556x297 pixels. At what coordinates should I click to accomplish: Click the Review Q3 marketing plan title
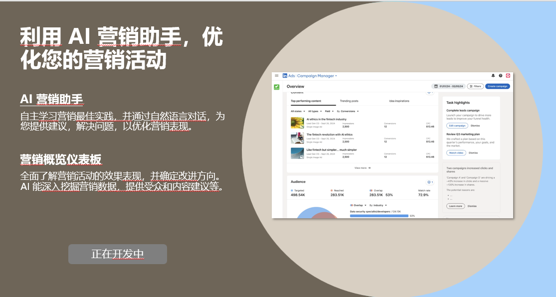463,134
